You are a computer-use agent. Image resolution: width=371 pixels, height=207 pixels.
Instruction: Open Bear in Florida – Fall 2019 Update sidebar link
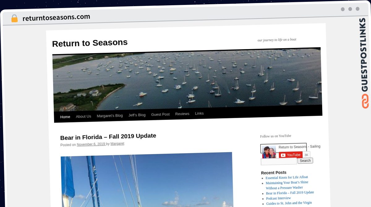click(x=290, y=193)
